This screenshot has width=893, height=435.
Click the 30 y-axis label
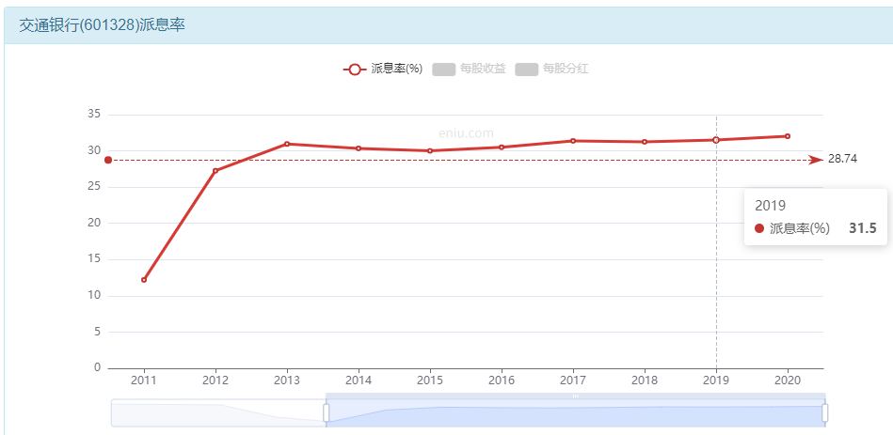(x=94, y=150)
